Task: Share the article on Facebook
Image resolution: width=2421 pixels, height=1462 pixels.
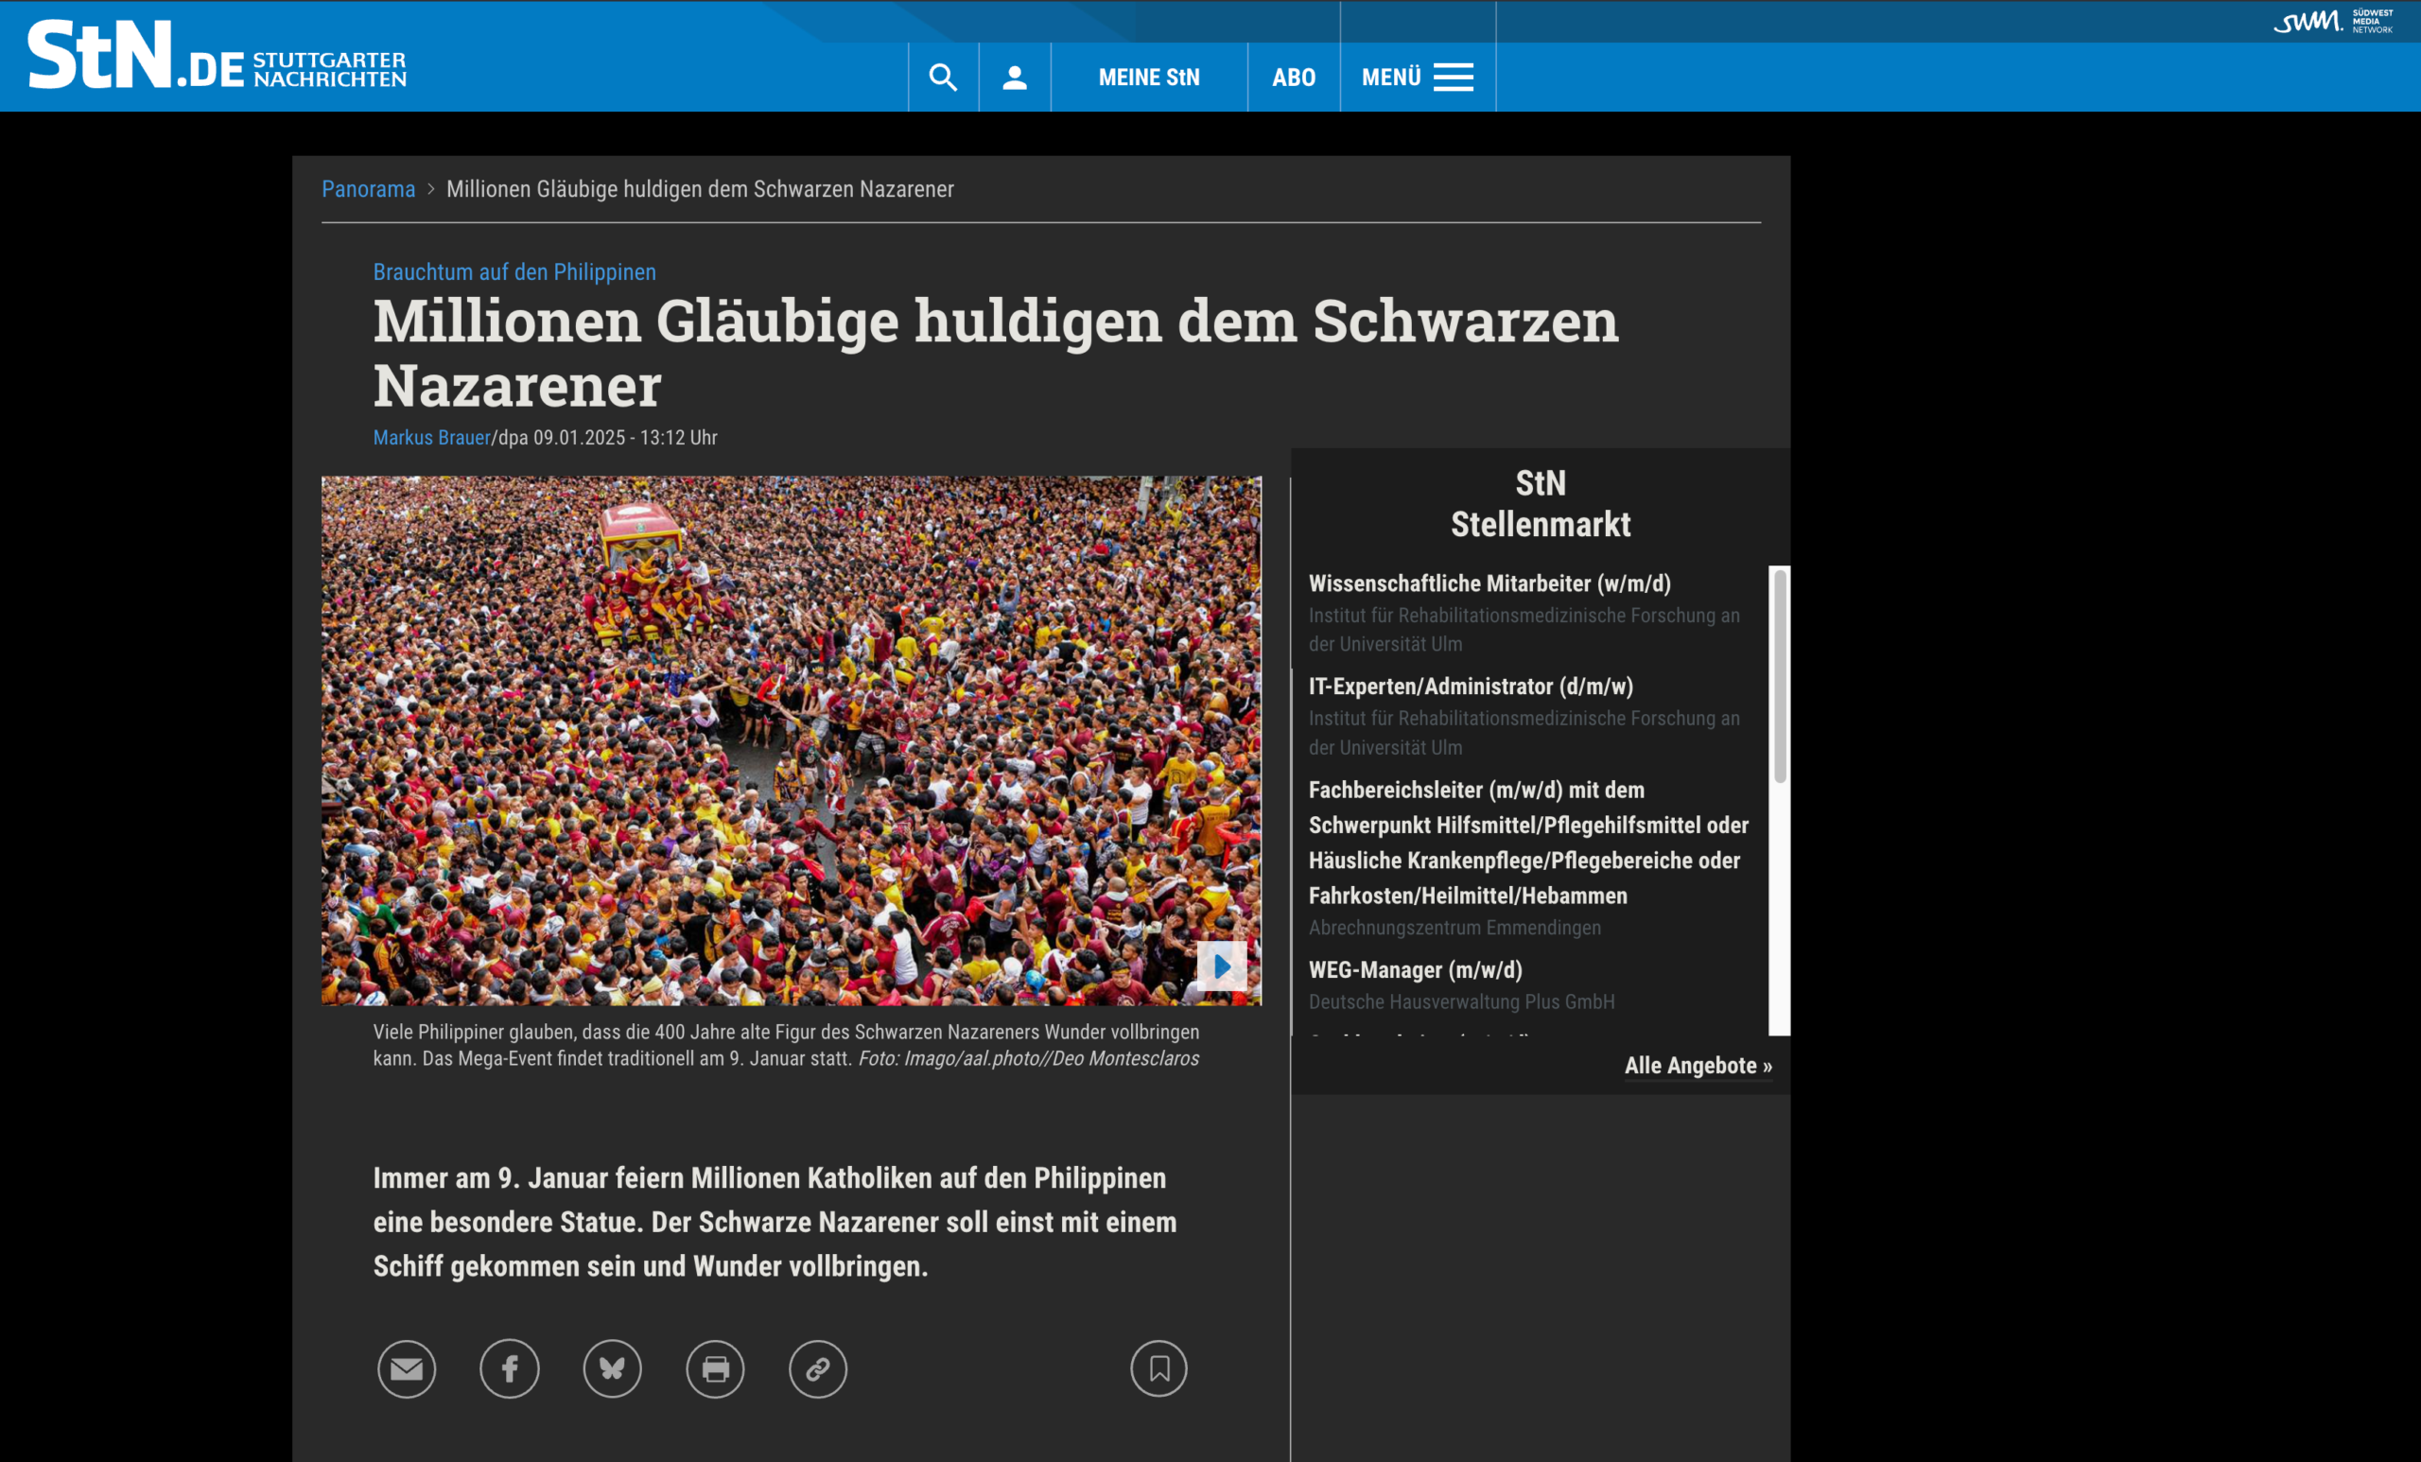Action: (x=509, y=1368)
